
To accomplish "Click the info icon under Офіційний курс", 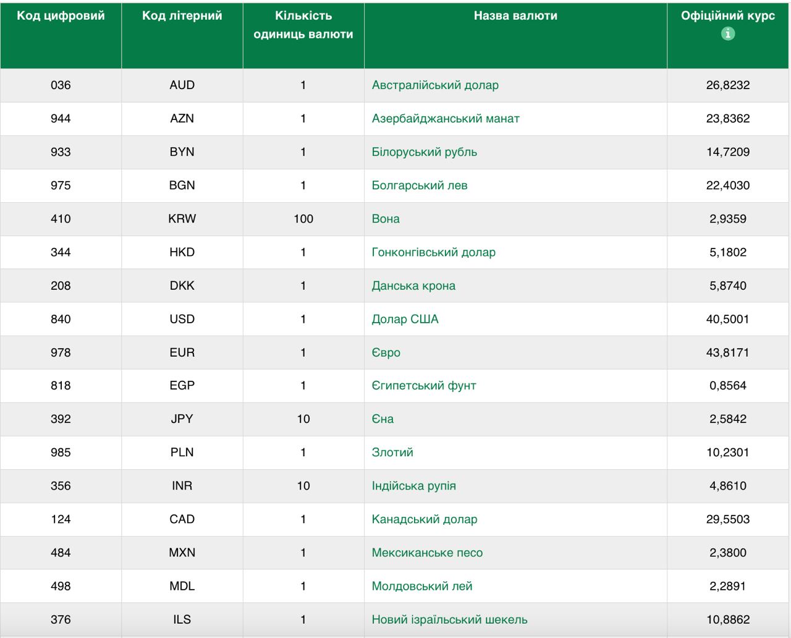I will pyautogui.click(x=727, y=34).
